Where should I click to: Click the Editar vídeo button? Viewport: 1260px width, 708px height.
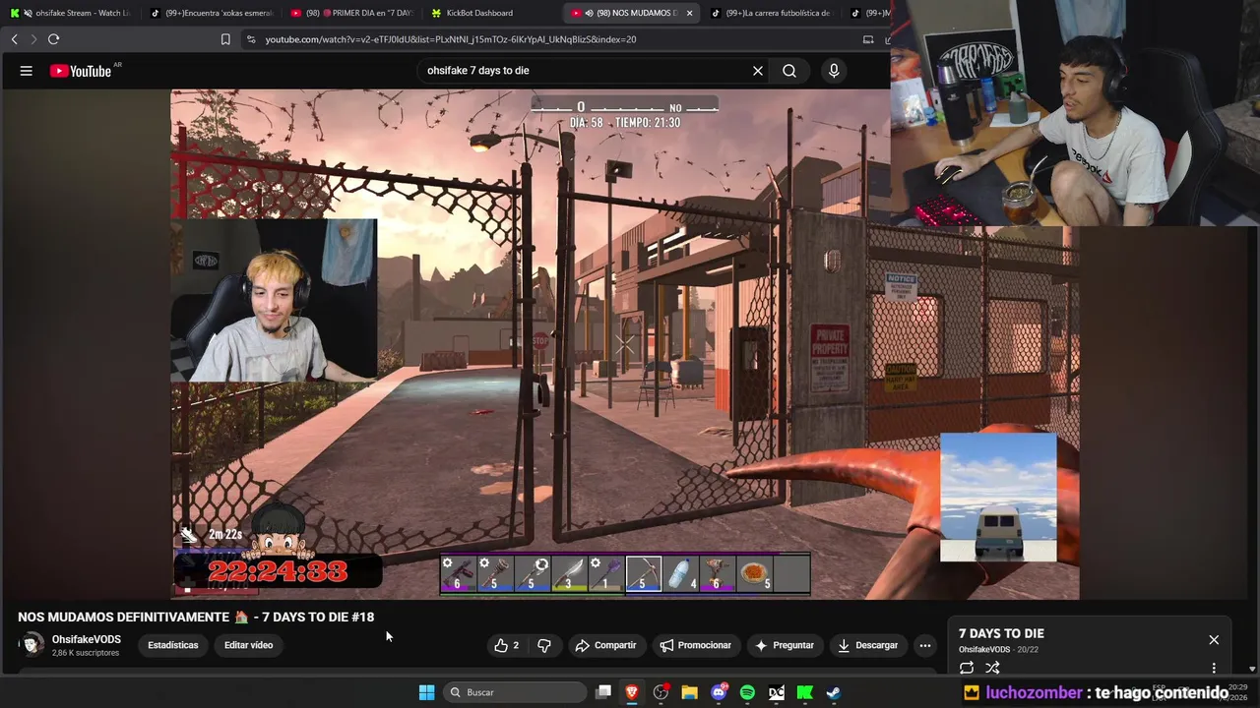tap(248, 645)
